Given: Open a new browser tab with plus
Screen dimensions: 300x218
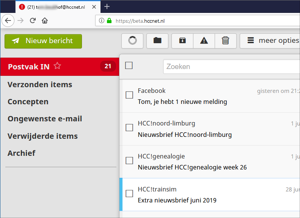Looking at the screenshot, I should click(107, 7).
